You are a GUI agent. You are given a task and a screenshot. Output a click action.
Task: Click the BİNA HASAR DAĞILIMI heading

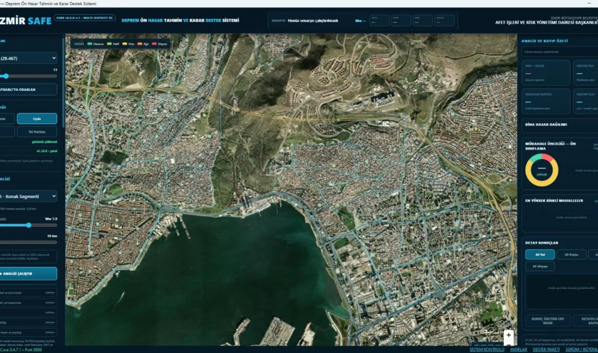click(546, 124)
